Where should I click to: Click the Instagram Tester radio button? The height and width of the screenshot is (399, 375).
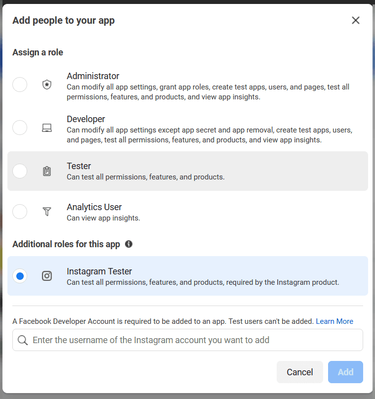(x=20, y=276)
